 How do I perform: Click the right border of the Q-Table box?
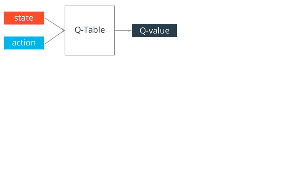point(114,44)
